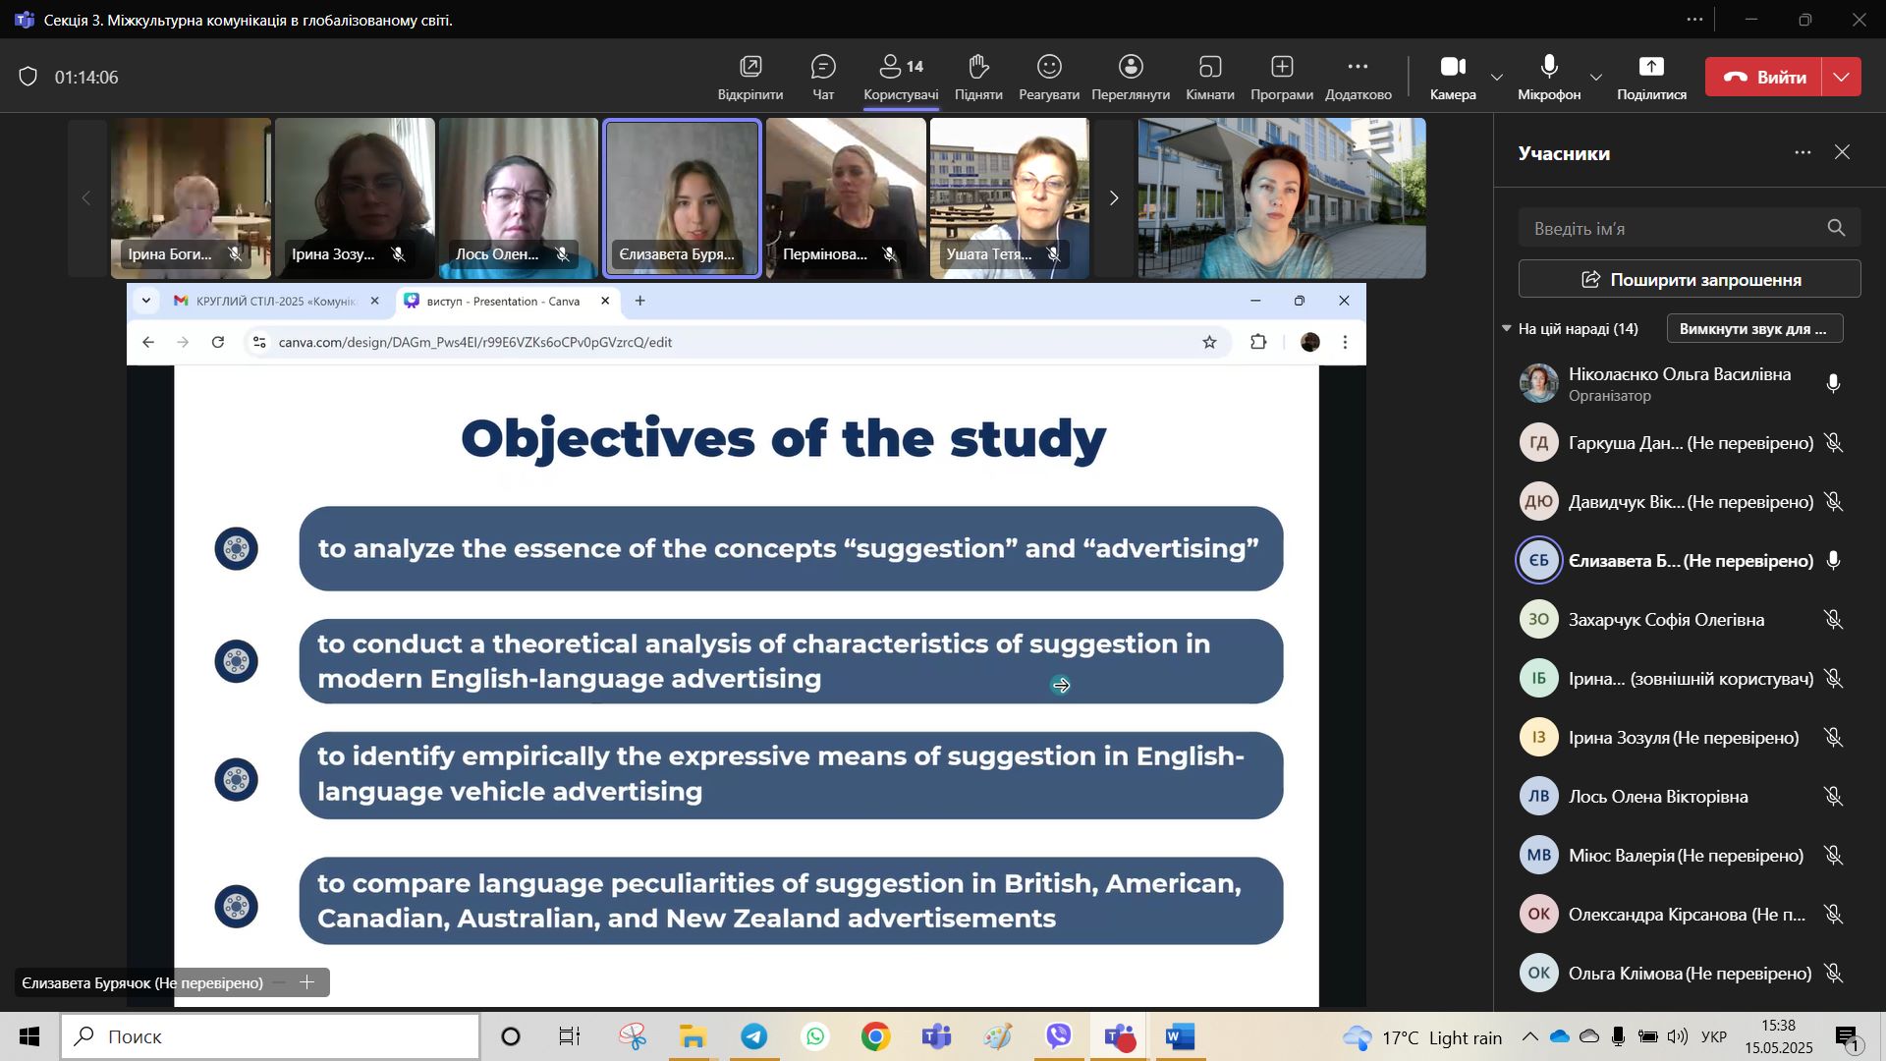Open the Chat panel icon
1886x1061 pixels.
point(823,67)
